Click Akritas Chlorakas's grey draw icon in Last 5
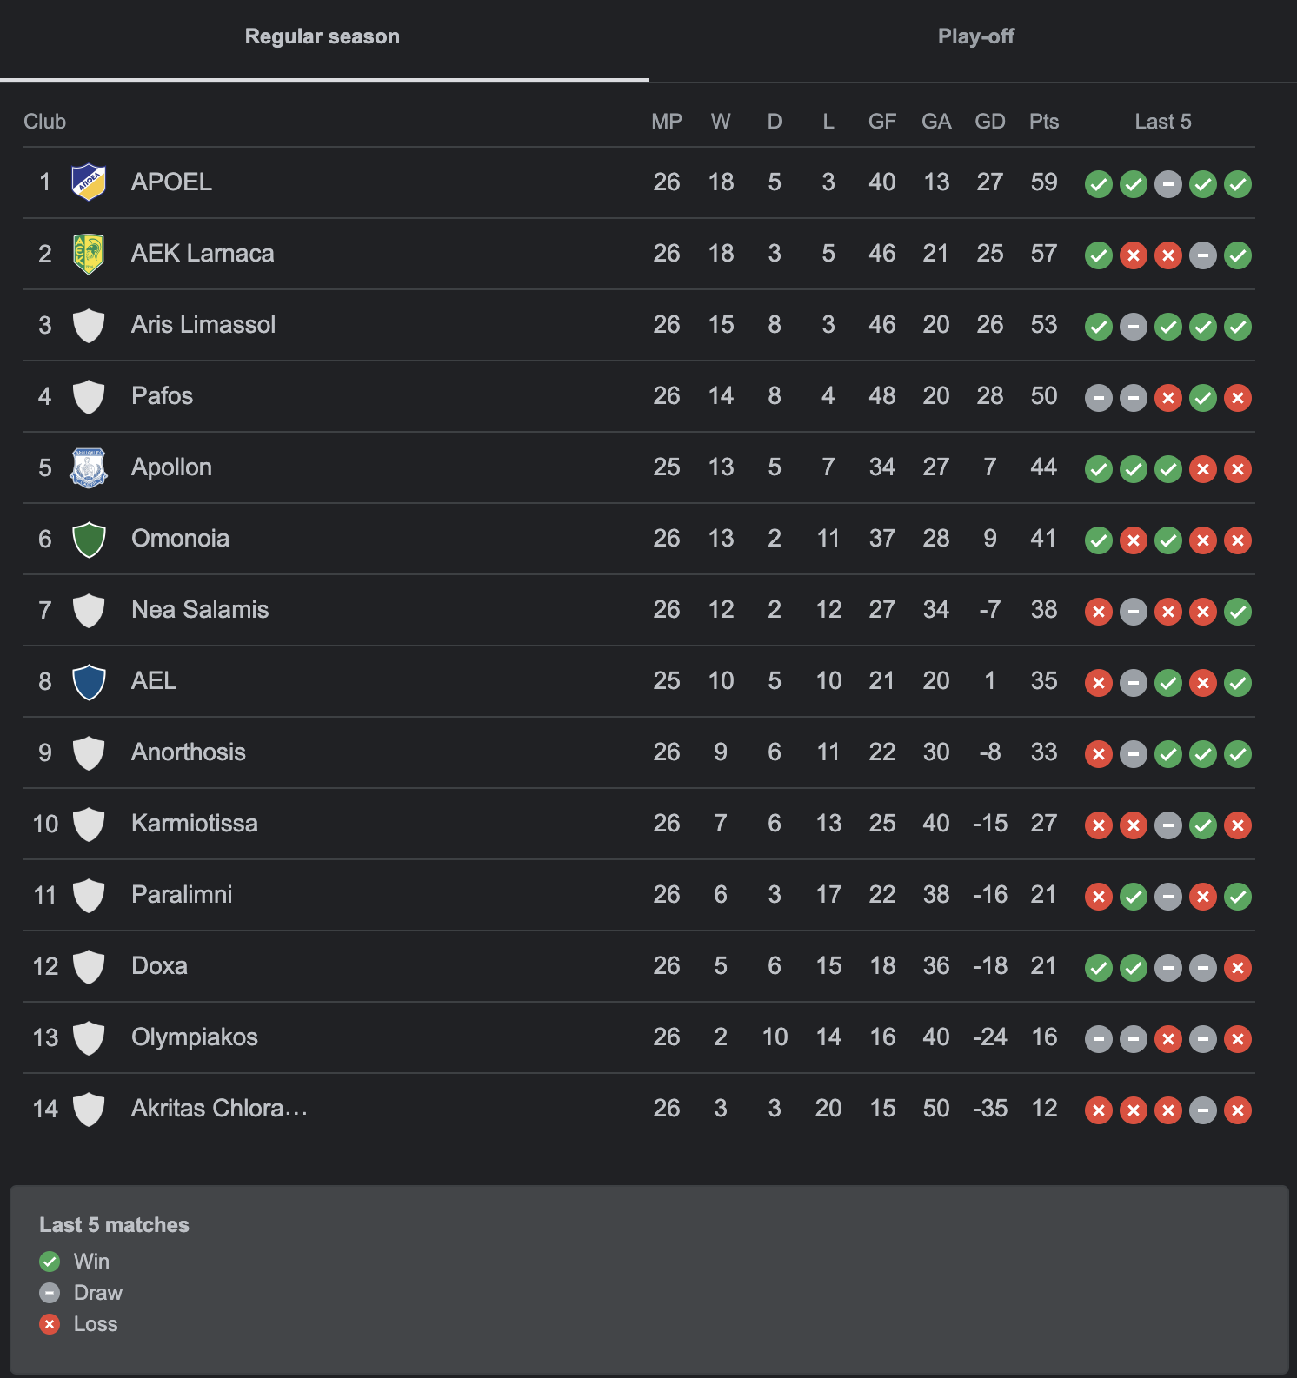Screen dimensions: 1297x1378 click(1203, 1110)
